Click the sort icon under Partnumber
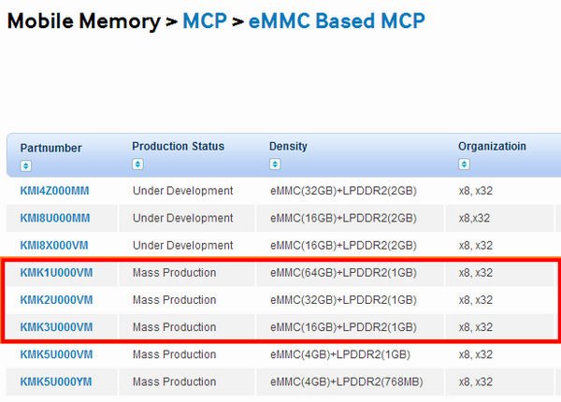561x402 pixels. pyautogui.click(x=26, y=166)
